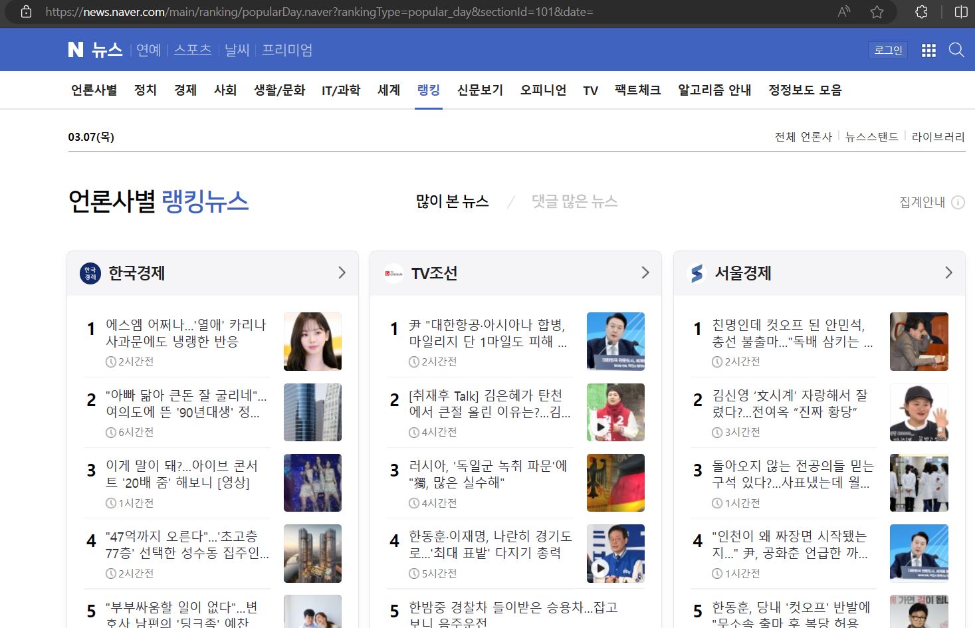The image size is (975, 628).
Task: Click the N 뉴스 logo
Action: tap(95, 49)
